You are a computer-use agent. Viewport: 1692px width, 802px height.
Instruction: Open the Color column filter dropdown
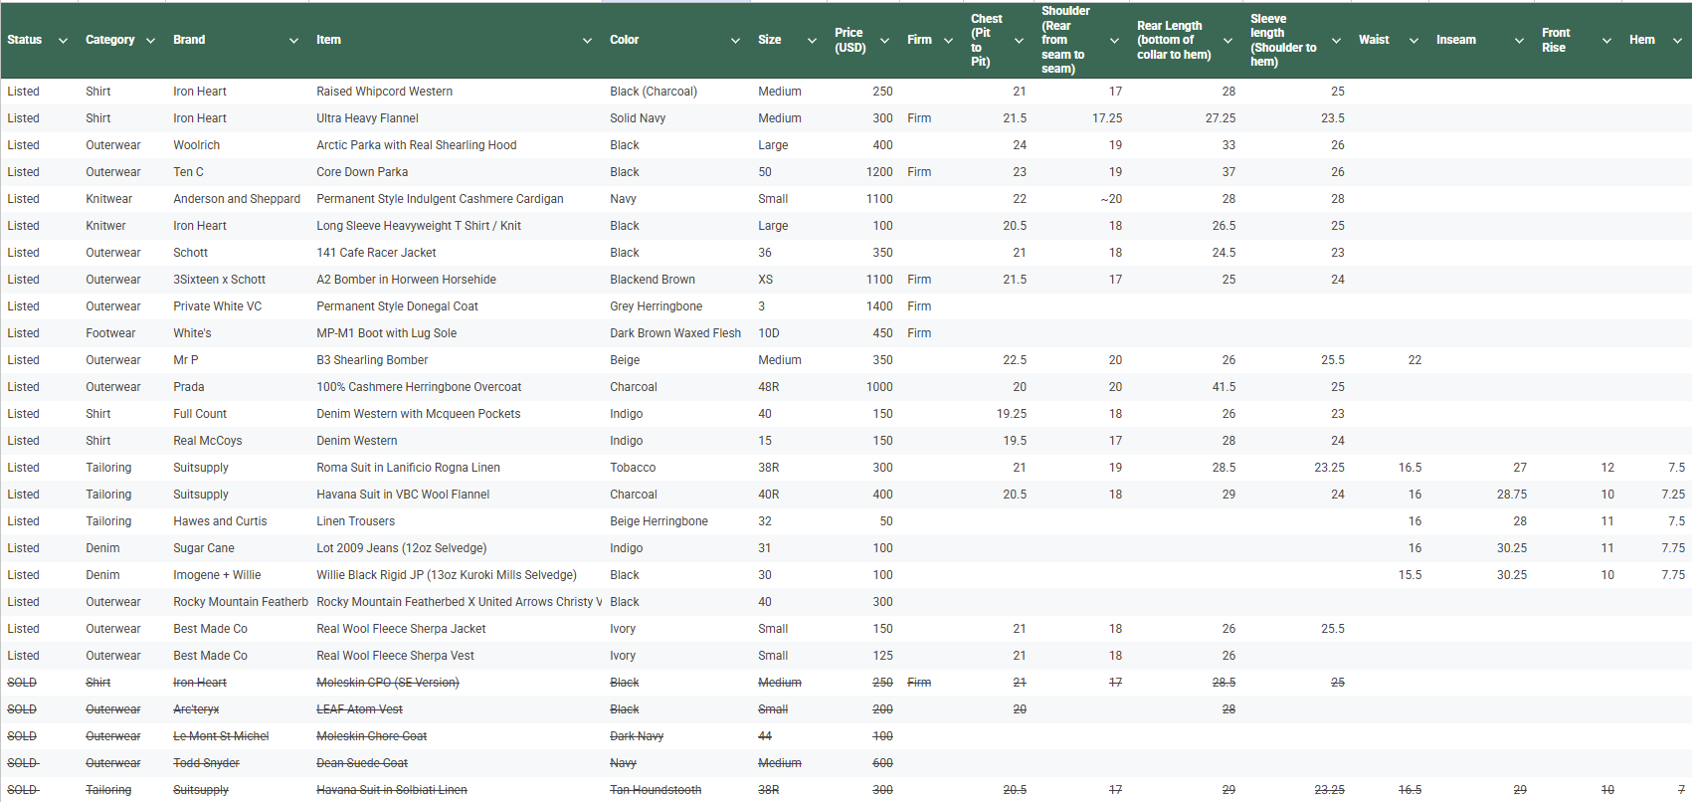pos(735,41)
